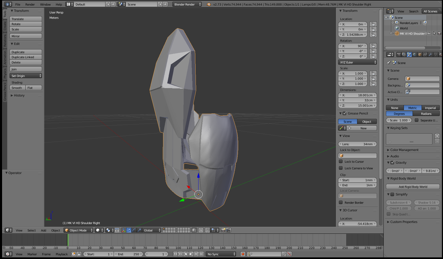Play the animation in reverse

(186, 254)
